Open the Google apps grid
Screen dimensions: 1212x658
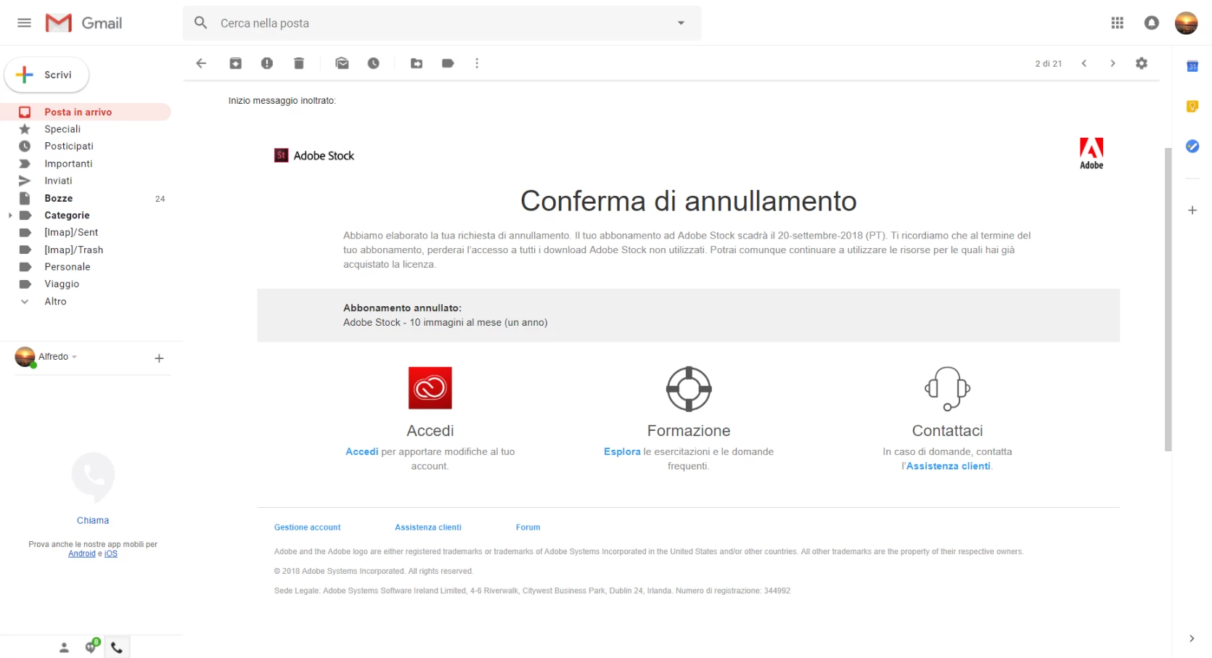click(x=1117, y=23)
